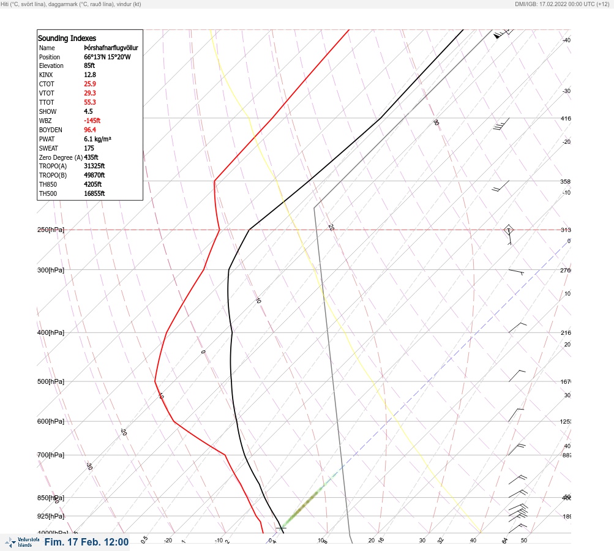The height and width of the screenshot is (551, 614).
Task: Click the wind barb at 300 hPa level
Action: click(x=517, y=272)
